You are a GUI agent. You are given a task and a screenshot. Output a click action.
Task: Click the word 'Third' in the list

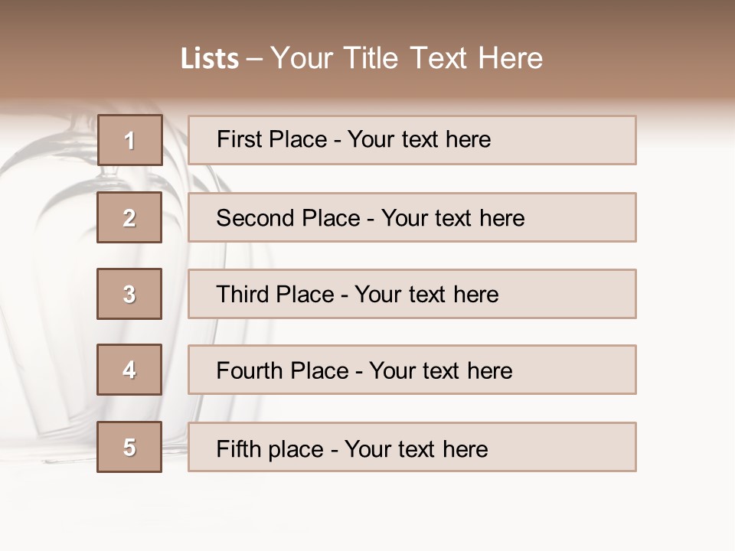(x=243, y=295)
